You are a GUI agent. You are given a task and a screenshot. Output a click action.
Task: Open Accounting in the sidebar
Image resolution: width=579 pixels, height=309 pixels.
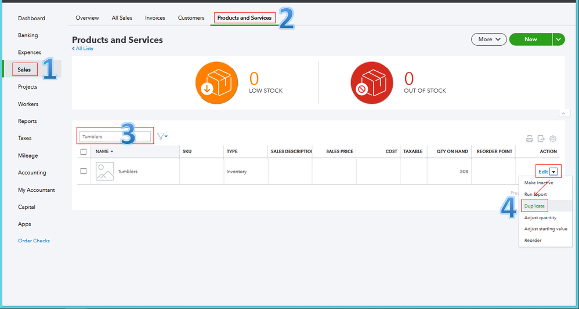click(32, 172)
